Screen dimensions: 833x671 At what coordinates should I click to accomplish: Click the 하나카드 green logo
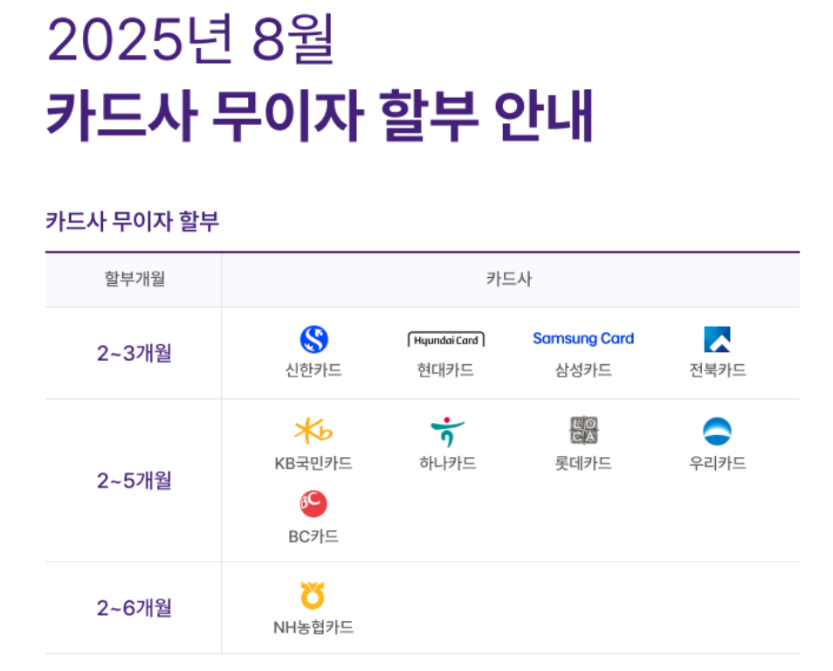tap(447, 432)
